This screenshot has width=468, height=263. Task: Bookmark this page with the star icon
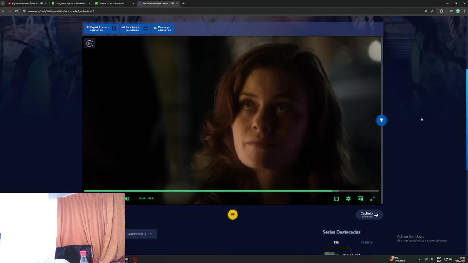432,11
